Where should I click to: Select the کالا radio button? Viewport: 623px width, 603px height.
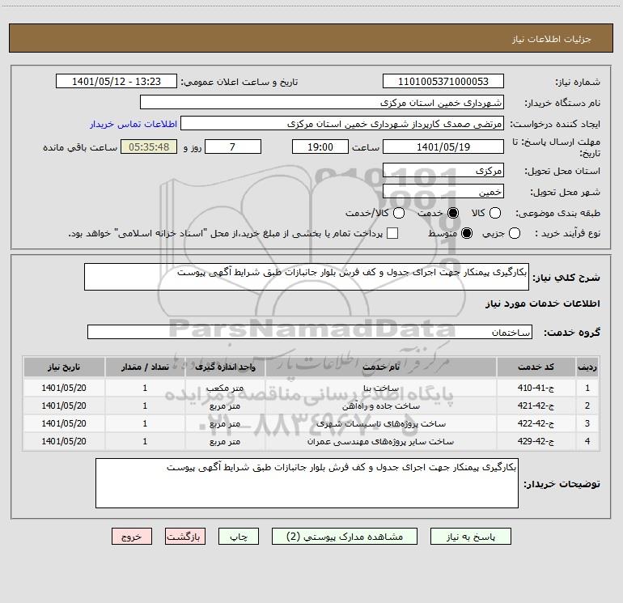pos(494,213)
